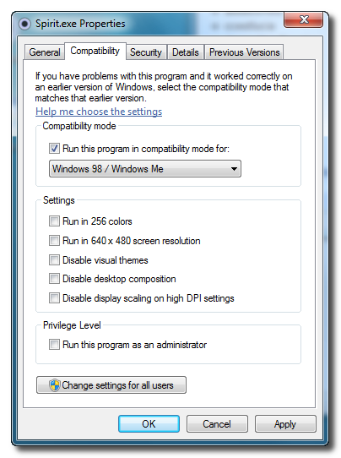
Task: Open the Windows 98 / Windows Me dropdown
Action: (x=145, y=168)
